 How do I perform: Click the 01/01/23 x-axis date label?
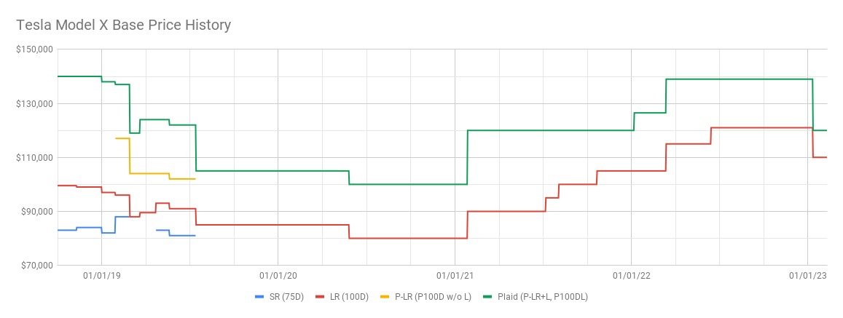tap(808, 276)
